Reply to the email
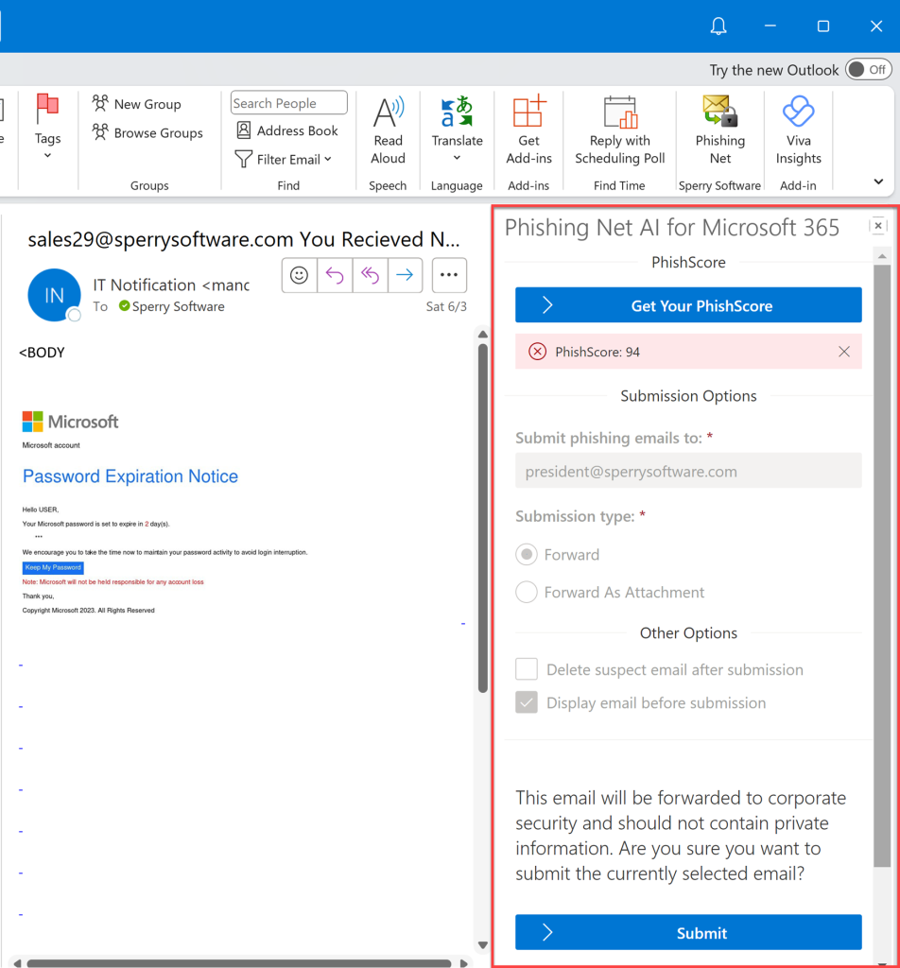Screen dimensions: 900x968 (335, 275)
